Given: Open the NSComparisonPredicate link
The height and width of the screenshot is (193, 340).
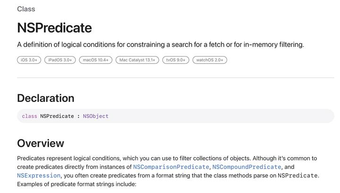Looking at the screenshot, I should [x=171, y=167].
